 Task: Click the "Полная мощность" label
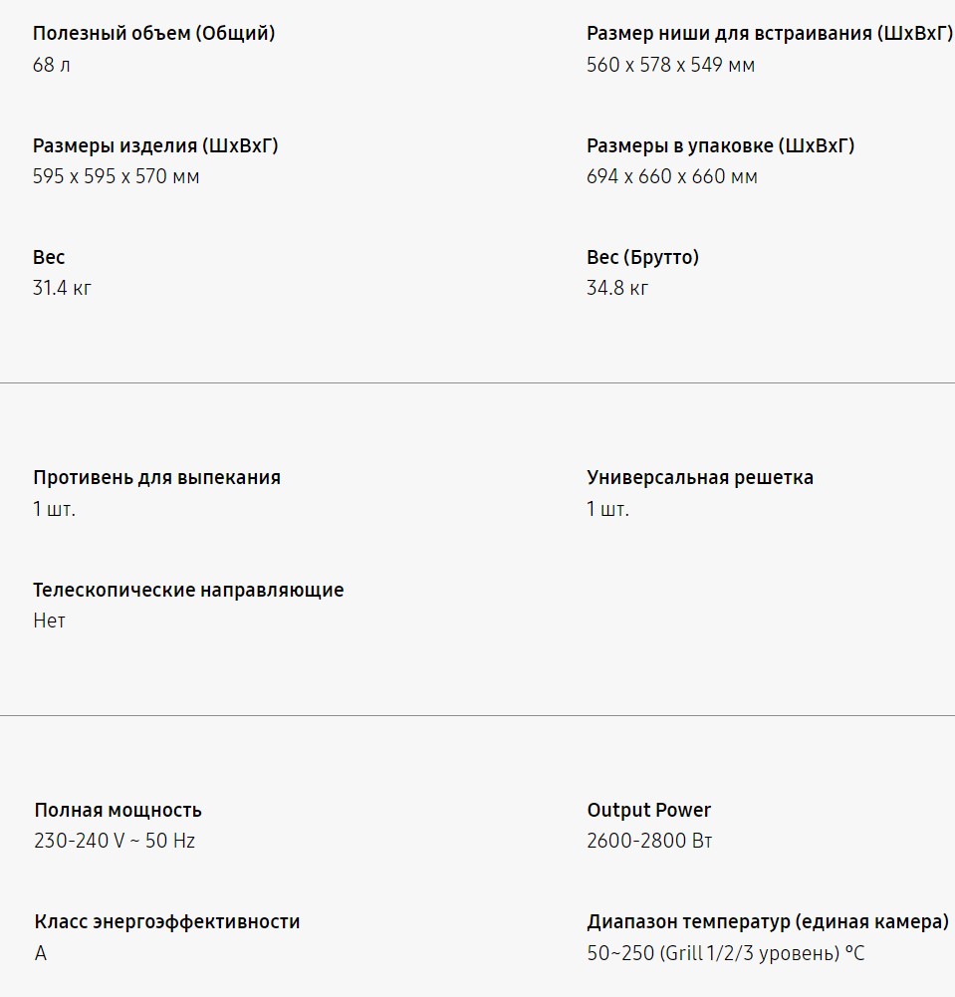coord(118,810)
